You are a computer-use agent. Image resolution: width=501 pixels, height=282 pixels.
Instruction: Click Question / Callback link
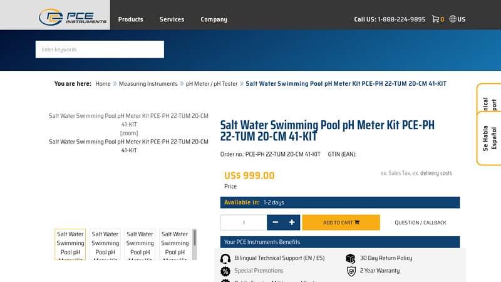tap(420, 222)
